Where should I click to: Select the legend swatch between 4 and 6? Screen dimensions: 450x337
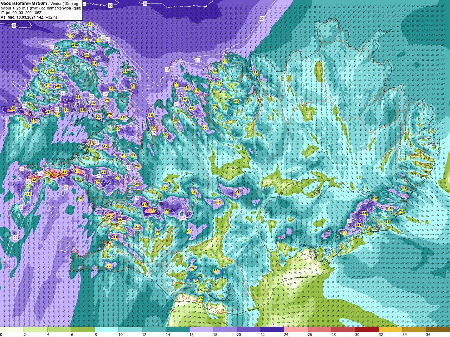(x=59, y=330)
